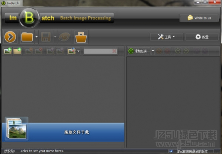Screen dimensions: 222x154
Task: Click the update status globe icon
Action: (x=171, y=151)
